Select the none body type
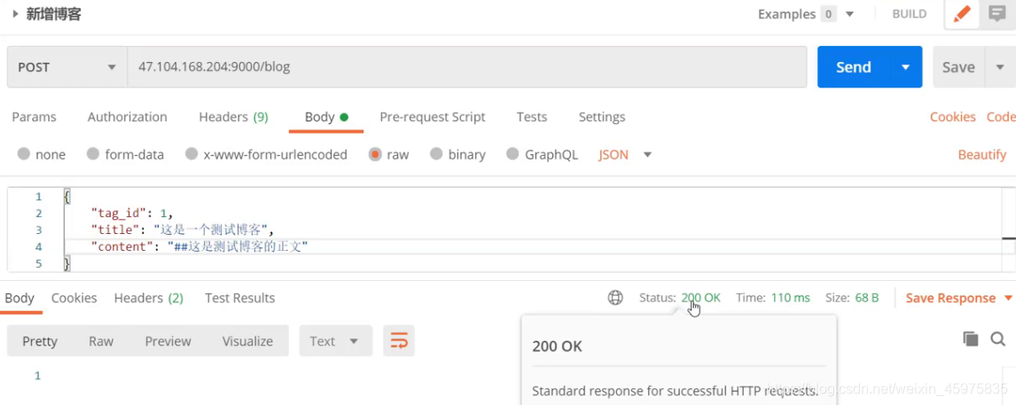Image resolution: width=1016 pixels, height=405 pixels. point(42,155)
